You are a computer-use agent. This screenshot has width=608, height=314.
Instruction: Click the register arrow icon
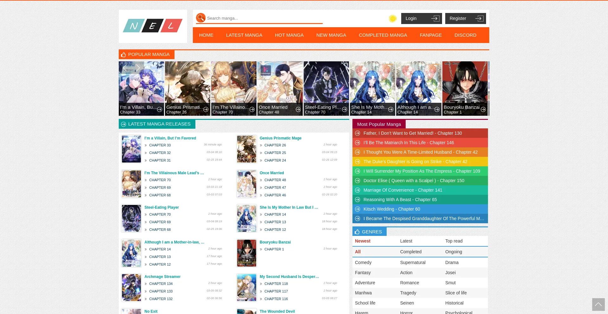pyautogui.click(x=479, y=19)
